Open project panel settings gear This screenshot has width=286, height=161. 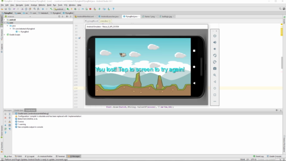(67, 17)
